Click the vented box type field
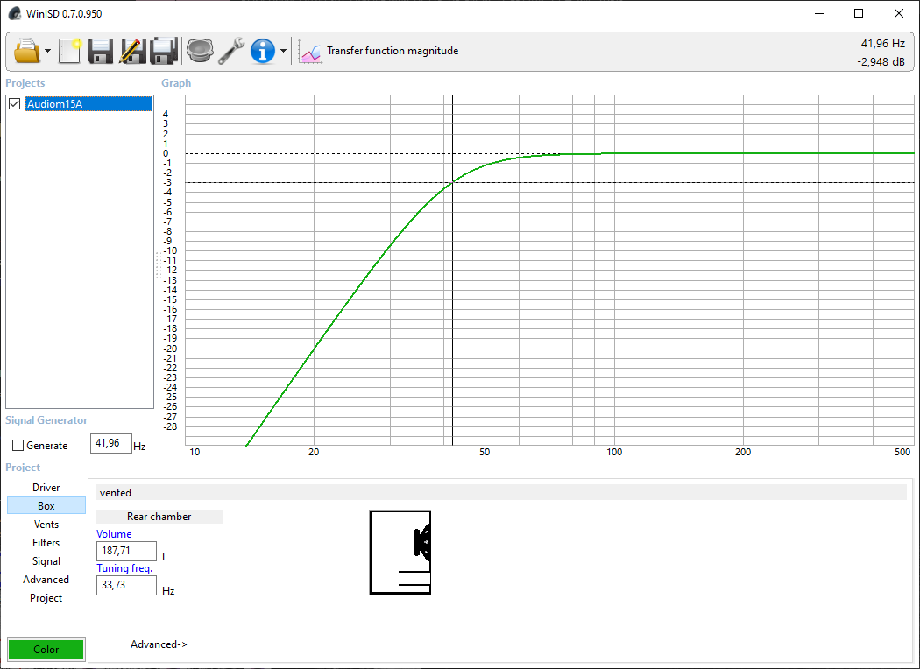 tap(501, 492)
